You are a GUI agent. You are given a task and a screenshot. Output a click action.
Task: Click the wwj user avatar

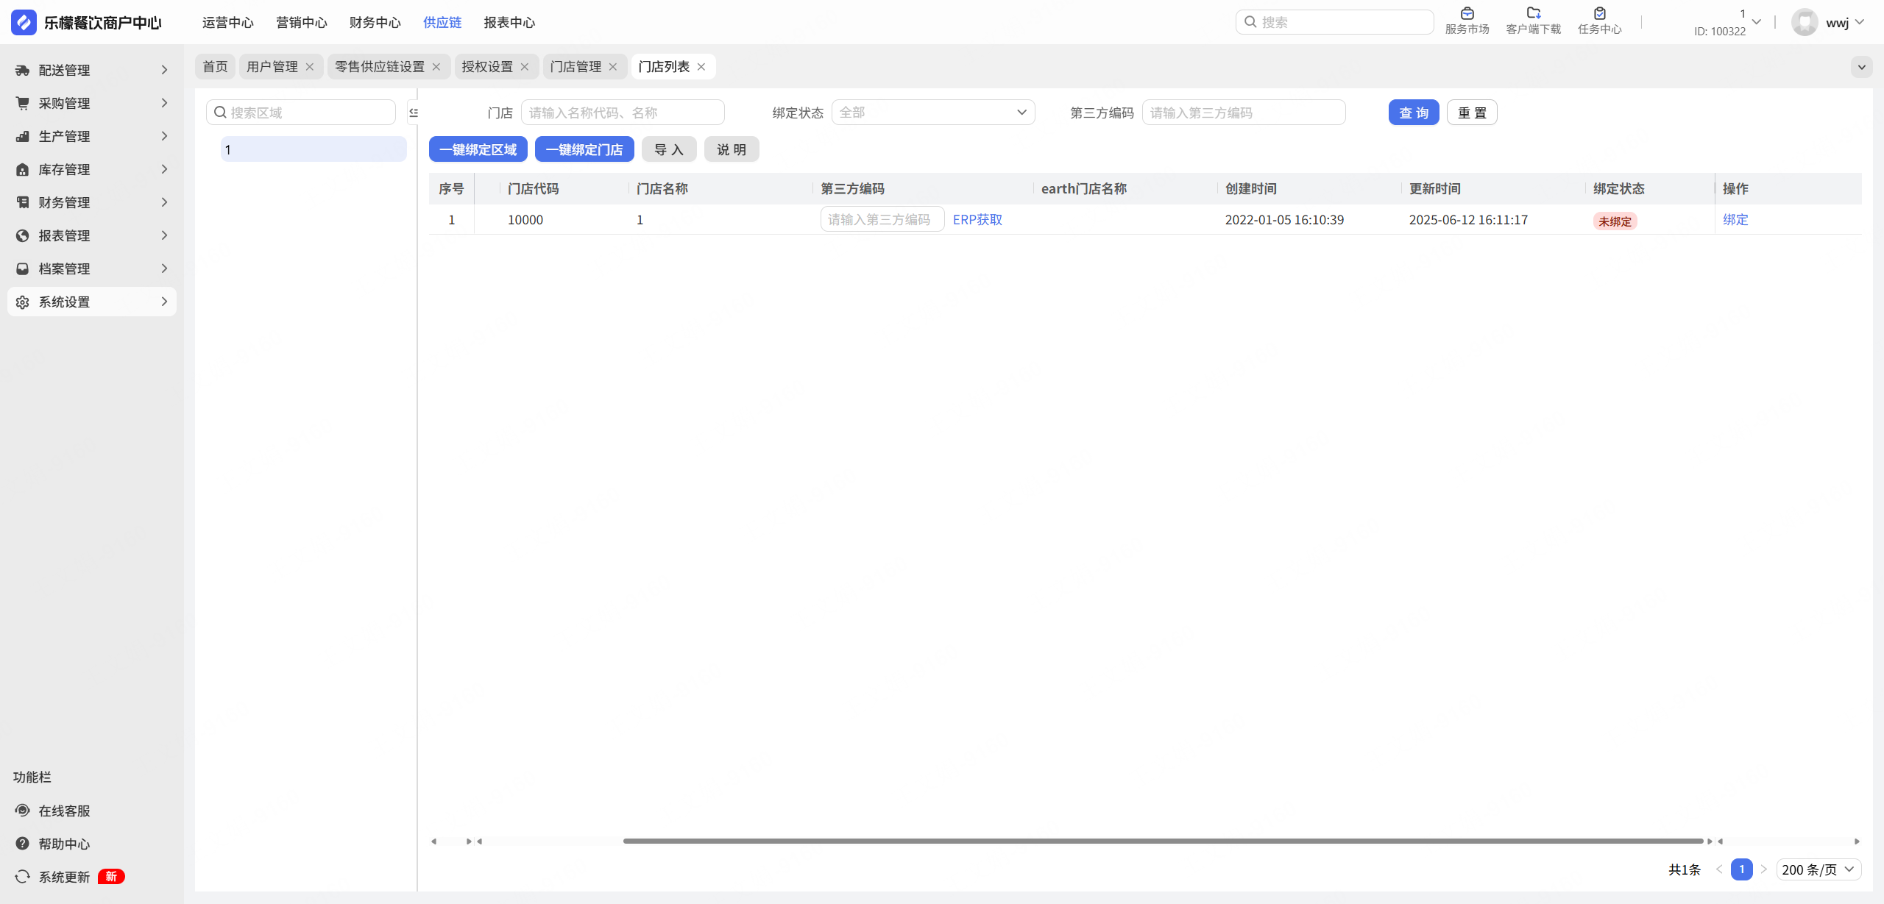(1804, 22)
